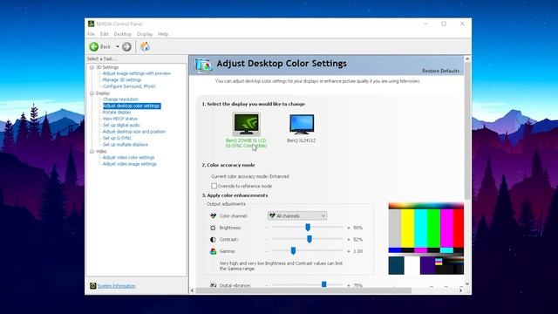Viewport: 558px width, 314px height.
Task: Collapse the Display tree node
Action: click(92, 93)
